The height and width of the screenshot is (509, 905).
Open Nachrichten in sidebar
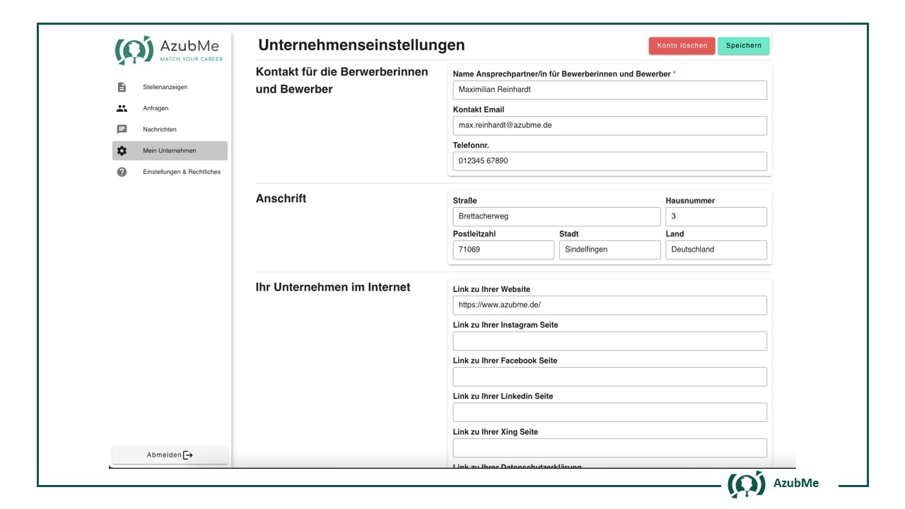(x=170, y=129)
